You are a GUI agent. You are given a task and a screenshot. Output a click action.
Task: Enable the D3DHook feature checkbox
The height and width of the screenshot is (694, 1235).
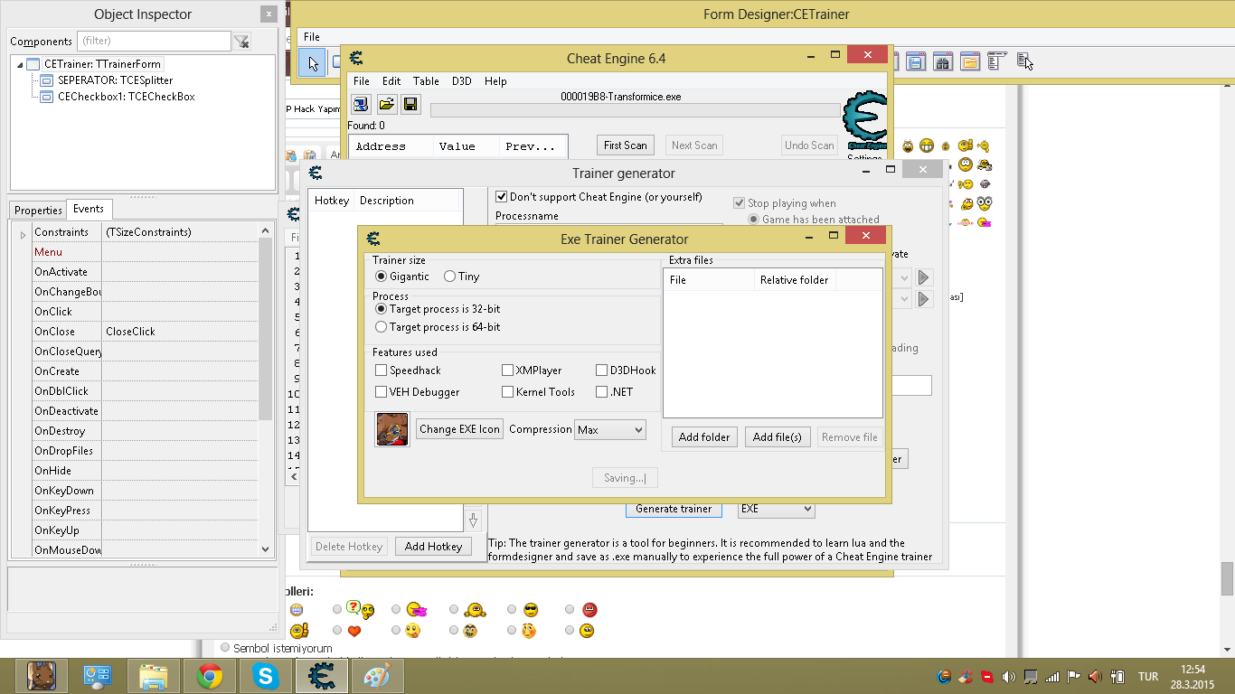click(x=602, y=370)
